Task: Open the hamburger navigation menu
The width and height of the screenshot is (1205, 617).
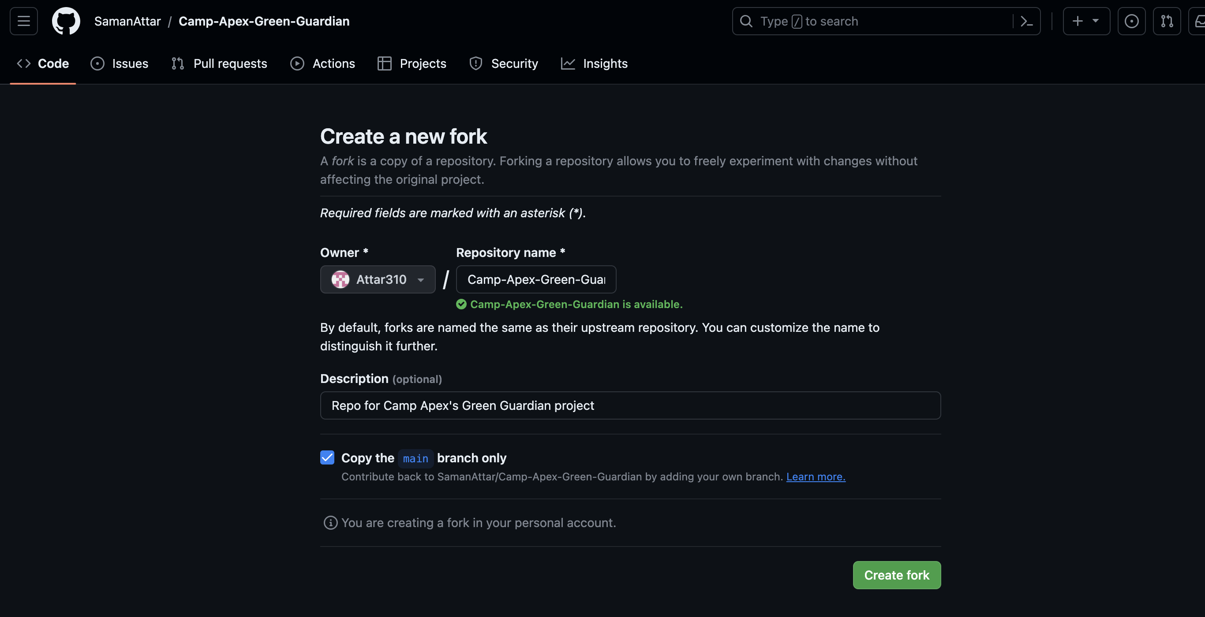Action: [x=24, y=21]
